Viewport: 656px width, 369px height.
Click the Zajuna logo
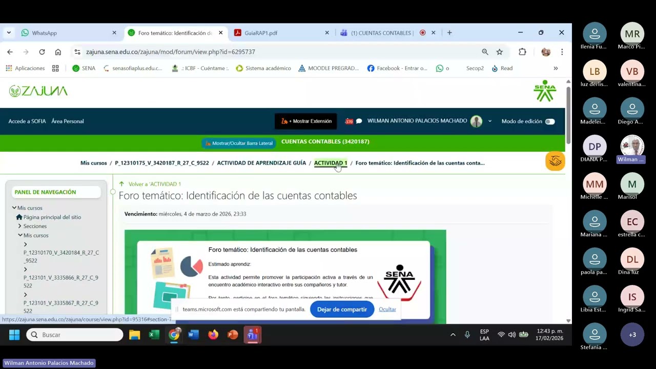coord(38,91)
